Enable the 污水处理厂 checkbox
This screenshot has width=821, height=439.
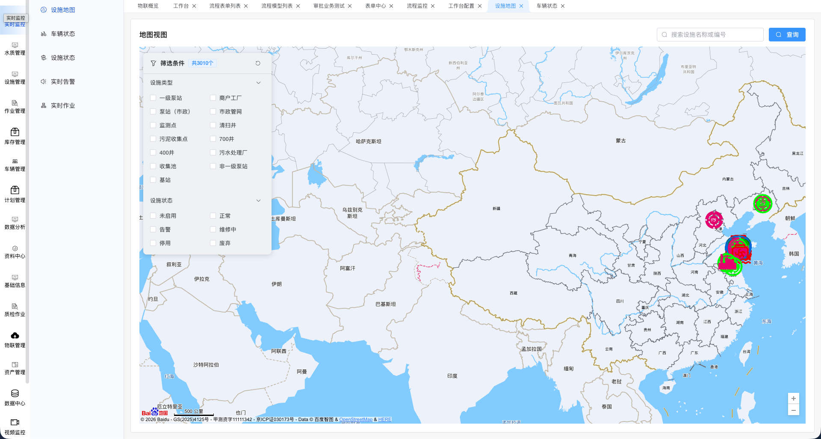click(213, 152)
